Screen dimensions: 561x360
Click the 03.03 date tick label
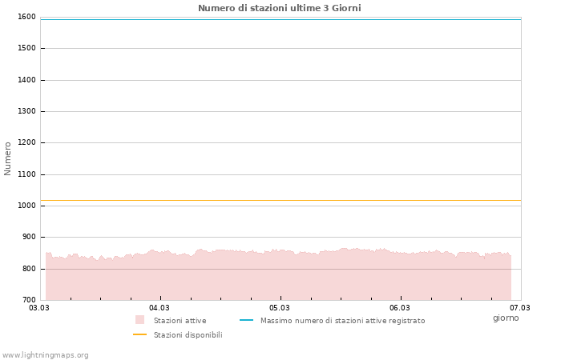coord(39,307)
